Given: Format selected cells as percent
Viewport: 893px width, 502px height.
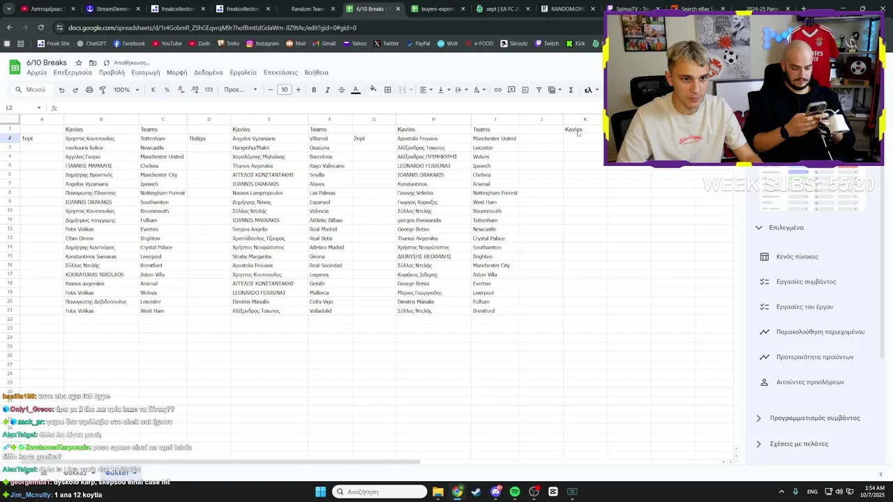Looking at the screenshot, I should tap(167, 90).
